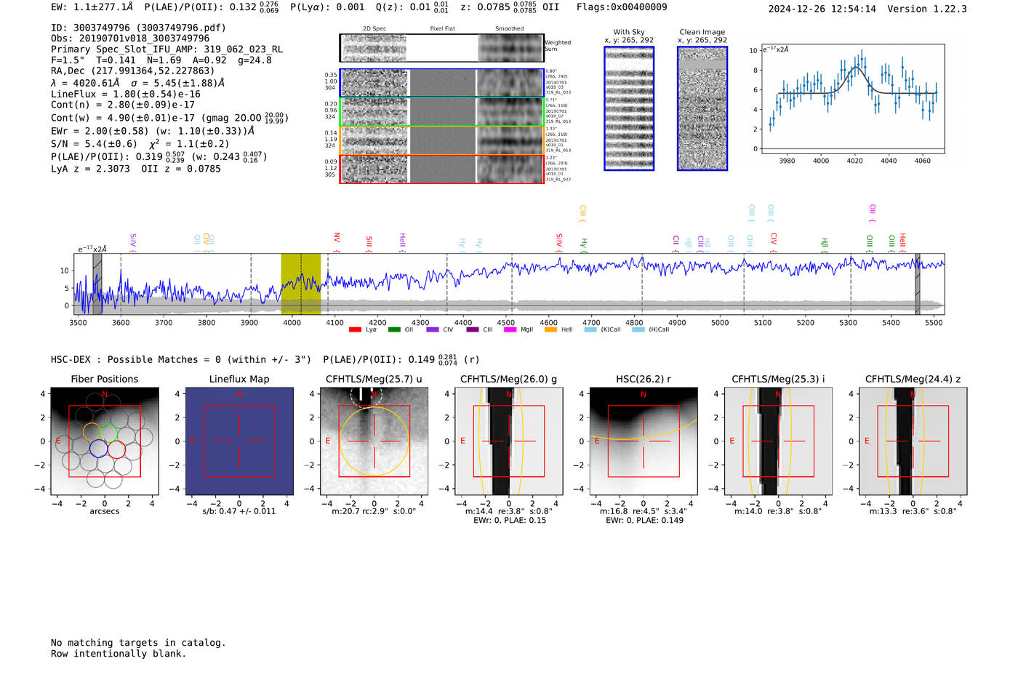Click the Q(z): 0.01 header value
This screenshot has width=1018, height=693.
(x=412, y=7)
